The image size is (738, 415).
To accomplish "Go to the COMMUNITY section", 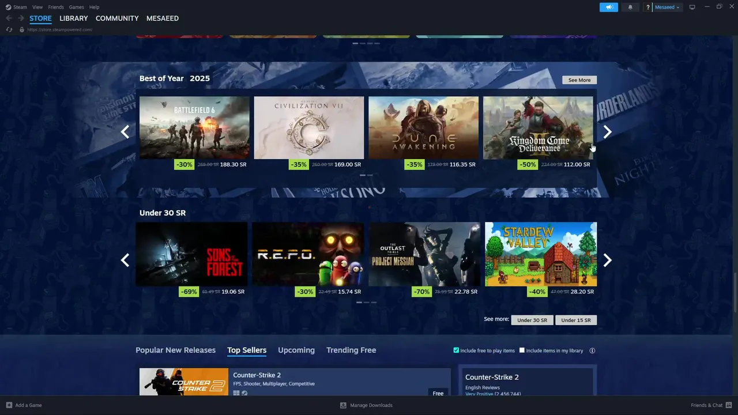I will [117, 18].
